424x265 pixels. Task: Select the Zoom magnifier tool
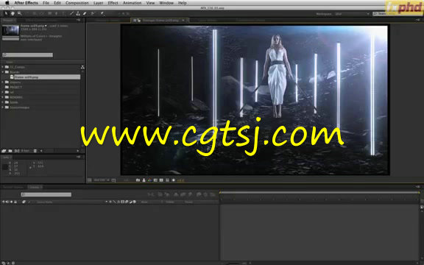click(19, 13)
